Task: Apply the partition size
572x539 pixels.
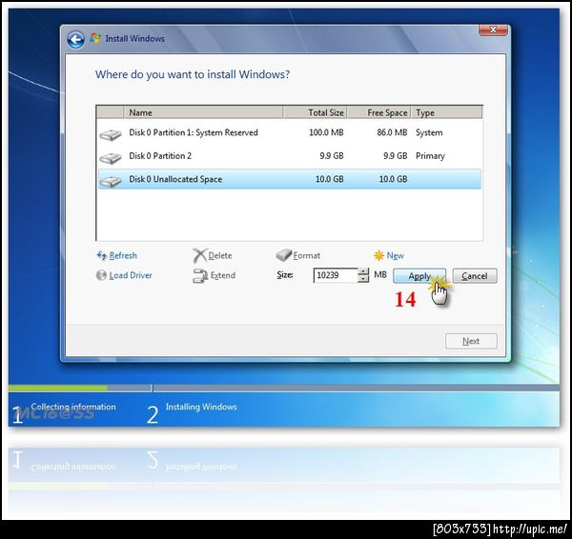Action: pos(419,276)
